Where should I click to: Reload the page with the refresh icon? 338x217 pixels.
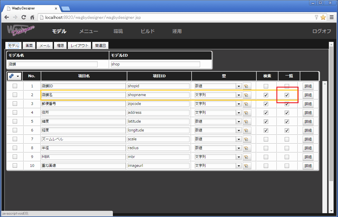(24, 17)
